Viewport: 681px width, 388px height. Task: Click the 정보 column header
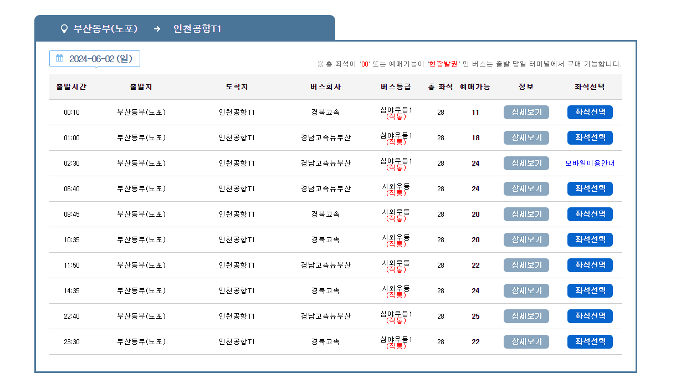coord(526,87)
